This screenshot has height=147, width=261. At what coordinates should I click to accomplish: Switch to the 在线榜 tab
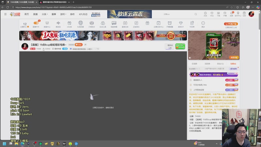(194, 64)
